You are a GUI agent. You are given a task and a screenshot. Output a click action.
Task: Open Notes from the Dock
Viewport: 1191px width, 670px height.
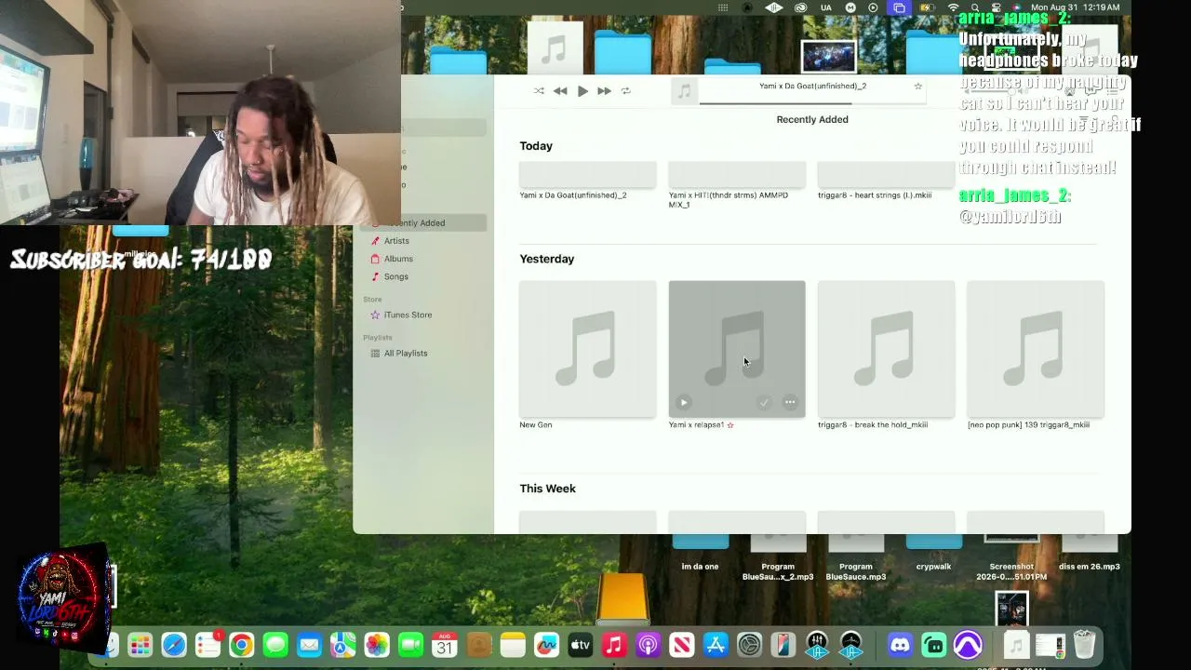click(x=513, y=645)
